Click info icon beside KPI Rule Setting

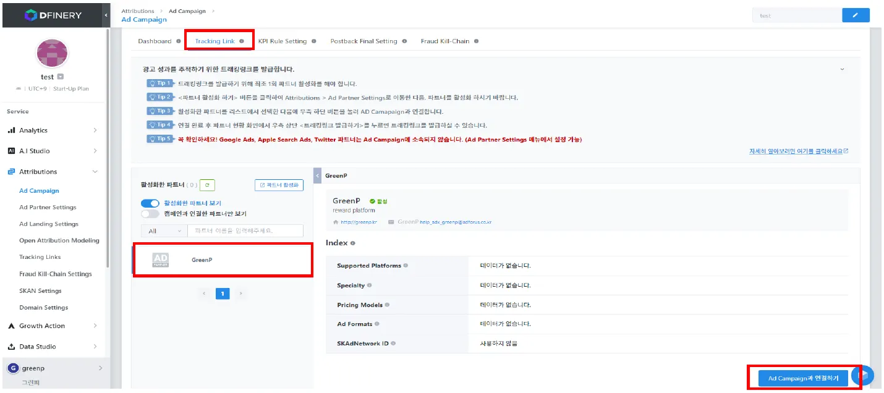314,41
